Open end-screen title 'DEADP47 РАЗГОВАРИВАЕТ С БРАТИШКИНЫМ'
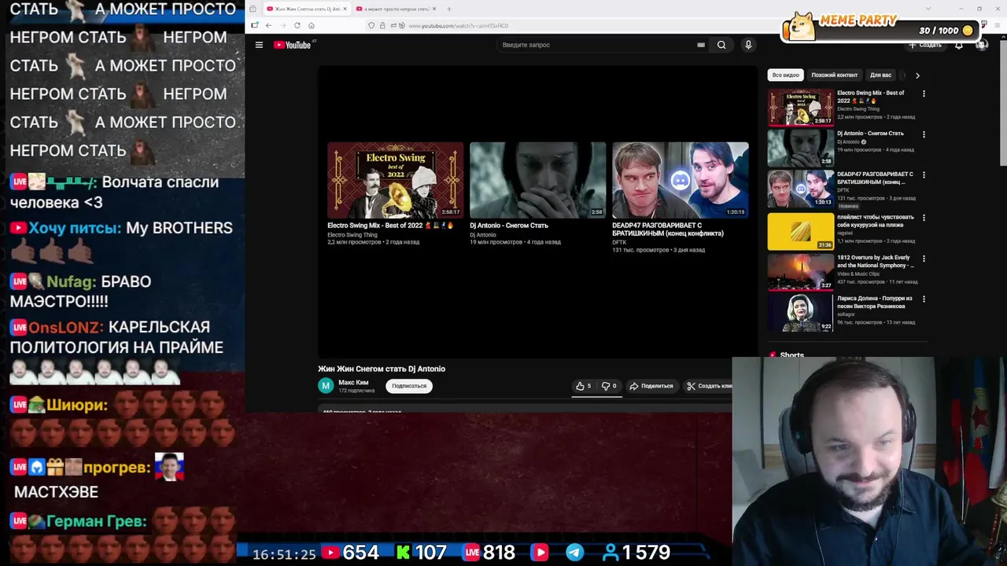1007x566 pixels. [668, 230]
